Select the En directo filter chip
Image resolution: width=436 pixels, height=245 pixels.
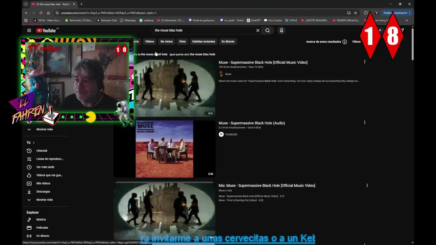pyautogui.click(x=228, y=42)
